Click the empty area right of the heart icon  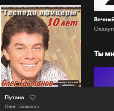[x=72, y=97]
